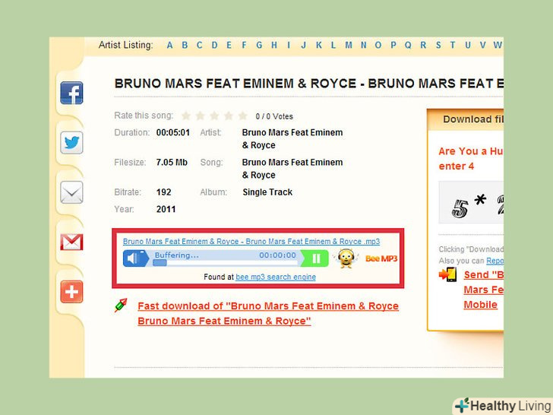
Task: Click the bee mascot with headphones
Action: 346,258
